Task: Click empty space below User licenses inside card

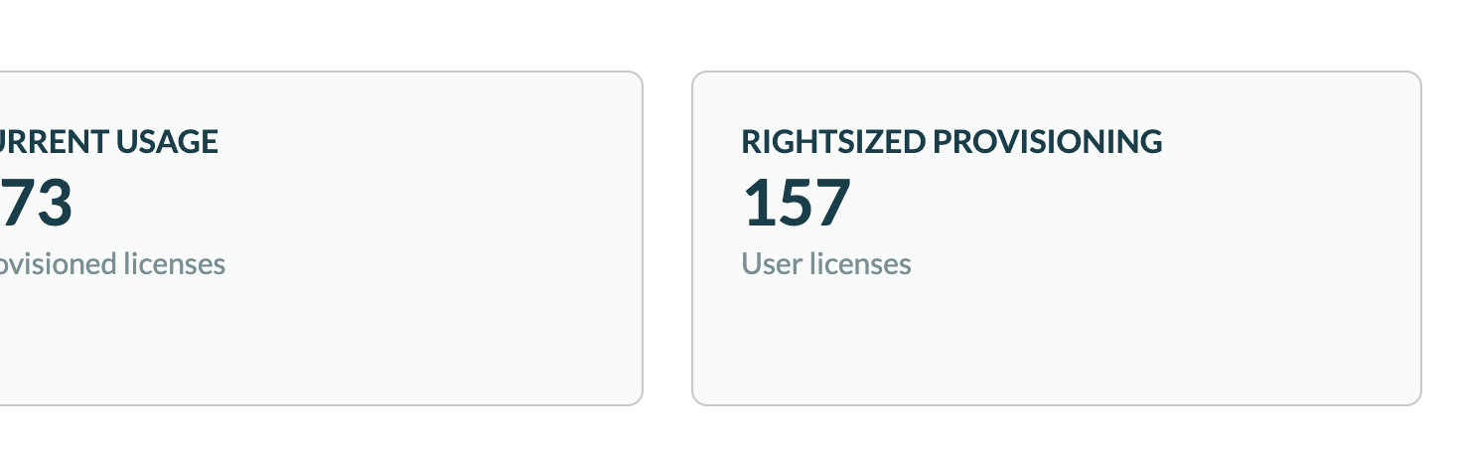Action: pyautogui.click(x=894, y=343)
